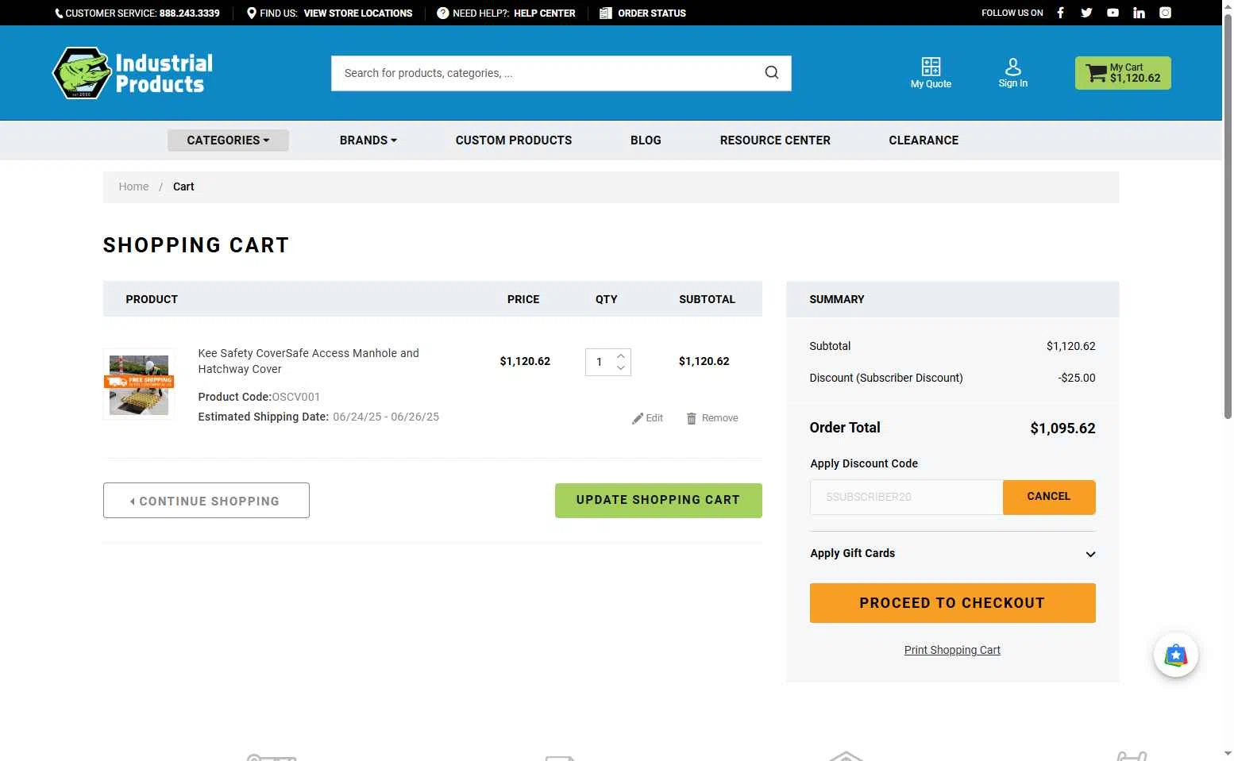Open the LinkedIn social icon
1234x761 pixels.
[1139, 13]
